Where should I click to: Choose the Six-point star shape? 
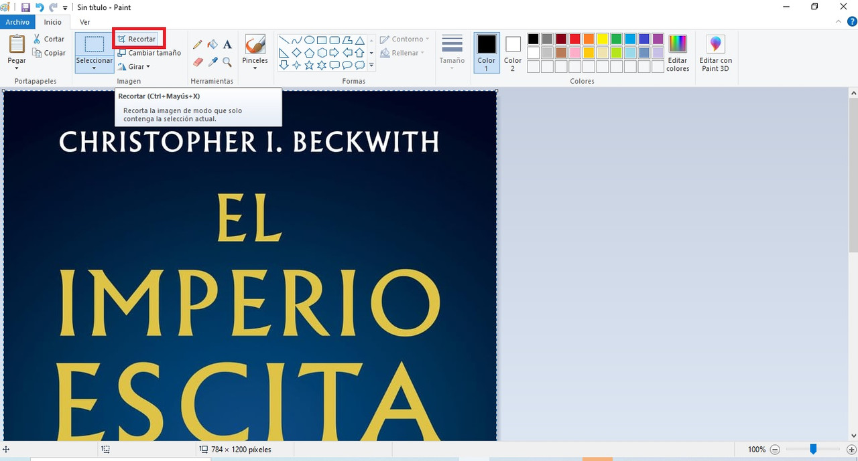[x=322, y=66]
